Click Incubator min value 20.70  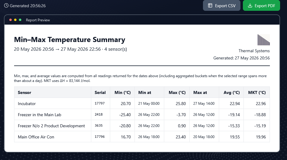point(126,104)
